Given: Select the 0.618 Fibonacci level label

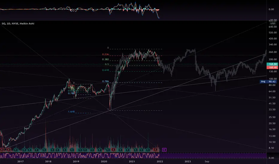Looking at the screenshot, I should pos(105,70).
